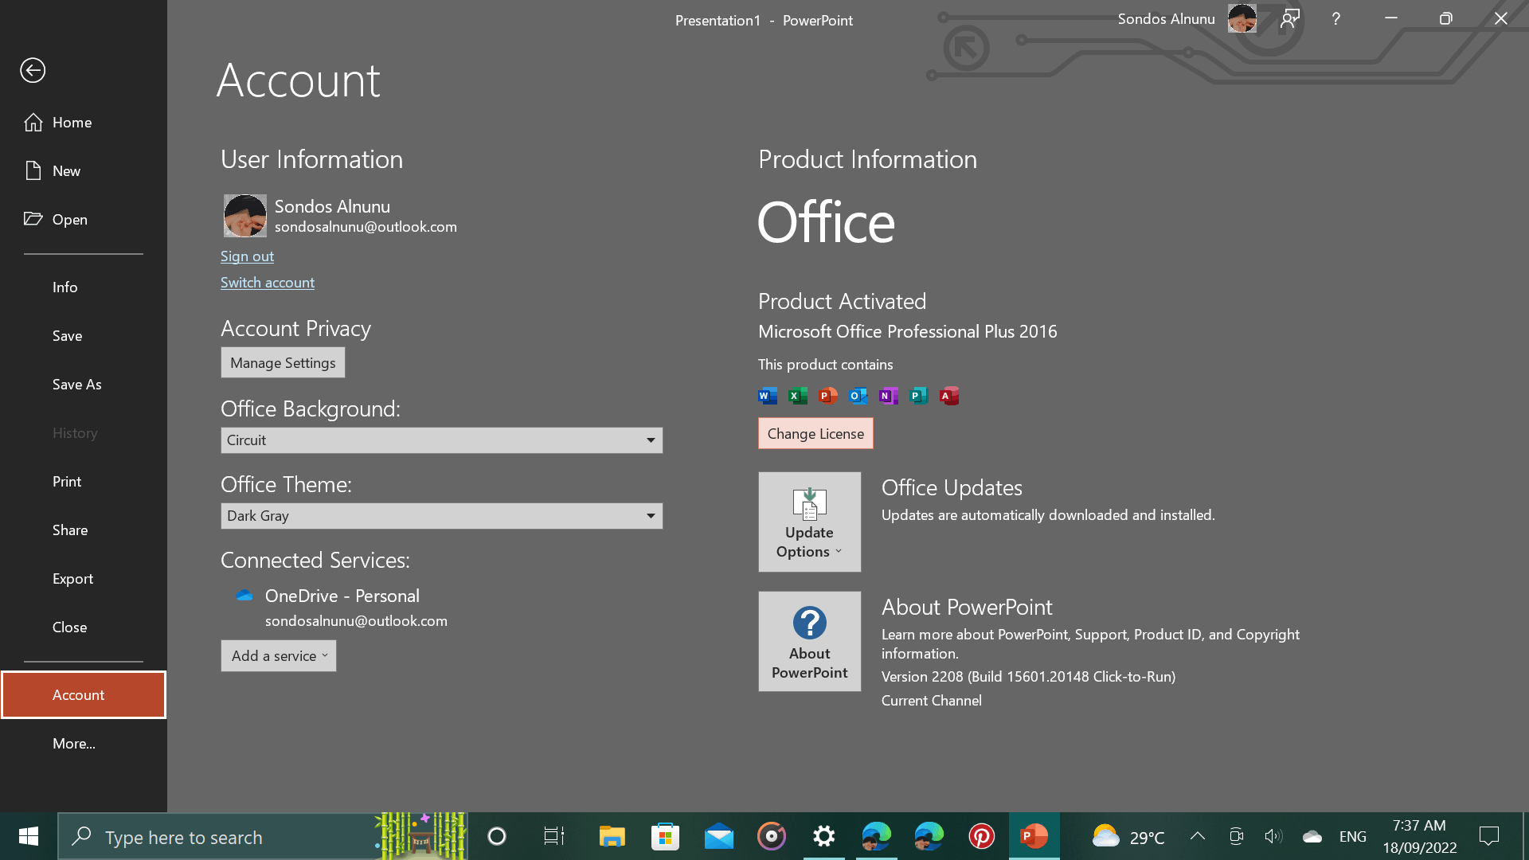The image size is (1529, 860).
Task: Click the Change License button
Action: [x=815, y=434]
